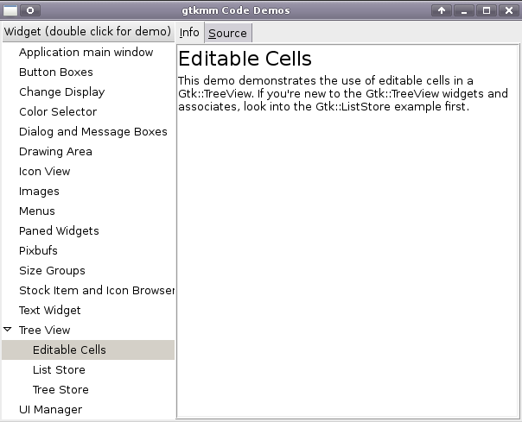Switch to the Source tab
The image size is (522, 422).
point(227,33)
